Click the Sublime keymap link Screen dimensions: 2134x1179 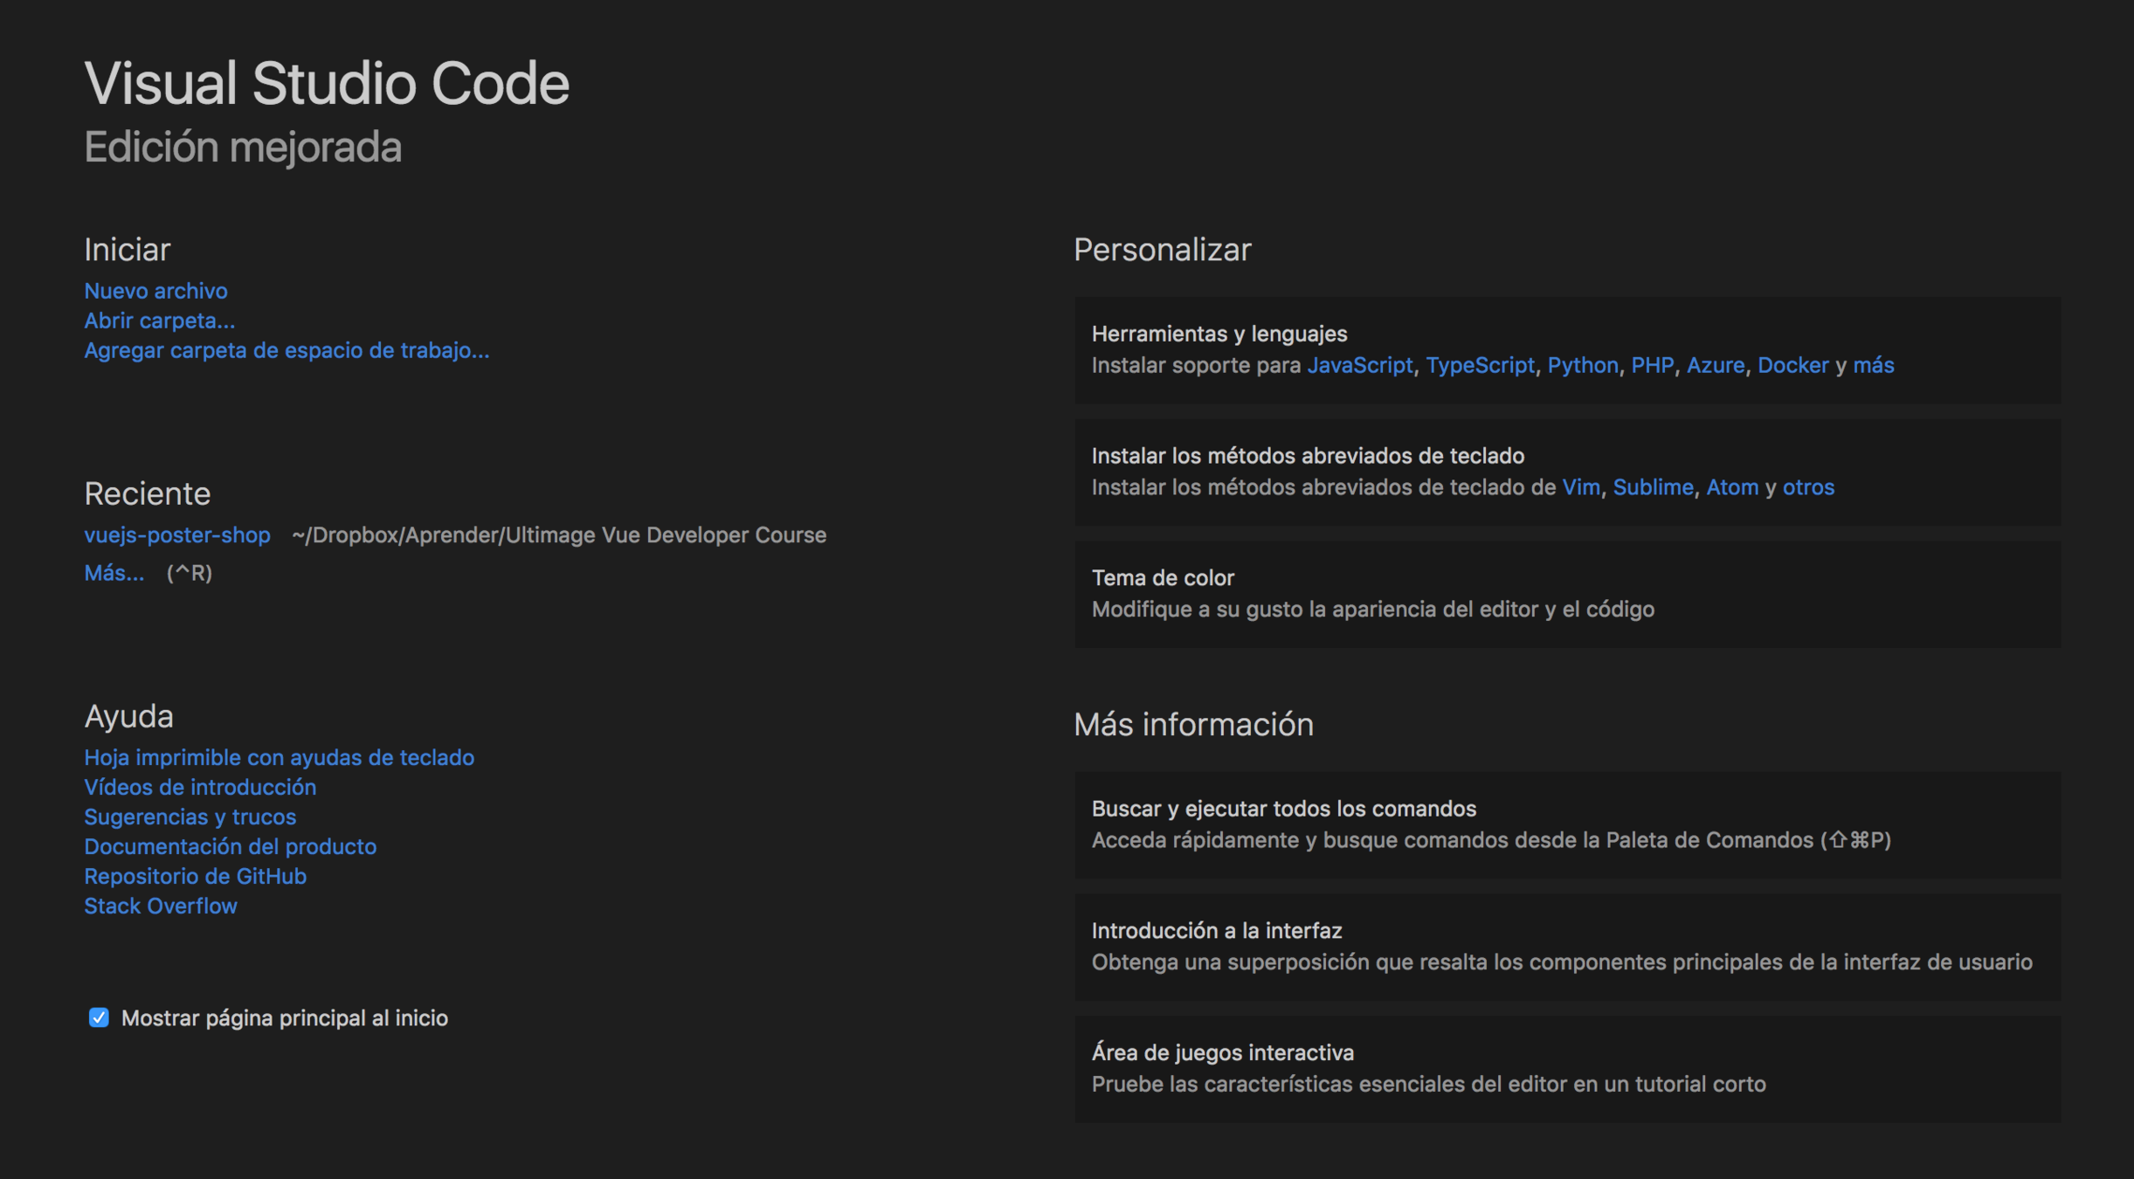pyautogui.click(x=1652, y=487)
